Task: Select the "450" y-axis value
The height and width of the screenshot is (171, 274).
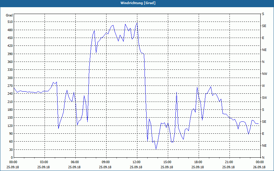Action: pos(10,38)
